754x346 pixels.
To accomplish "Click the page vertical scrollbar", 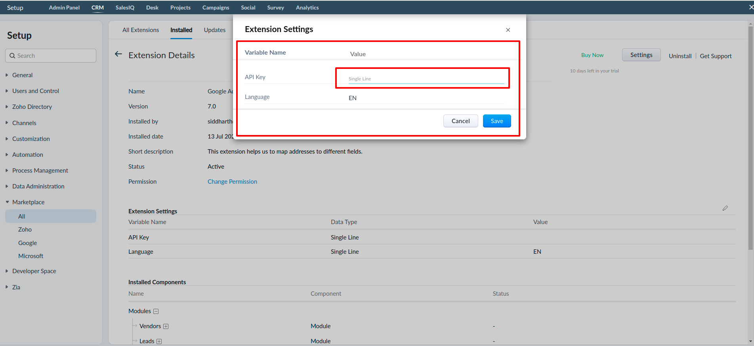I will (x=750, y=139).
